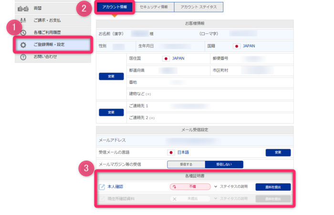Select the 生年月日 label
The image size is (334, 215).
click(x=146, y=46)
